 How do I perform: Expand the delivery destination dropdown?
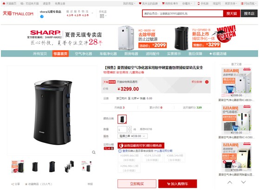point(135,98)
